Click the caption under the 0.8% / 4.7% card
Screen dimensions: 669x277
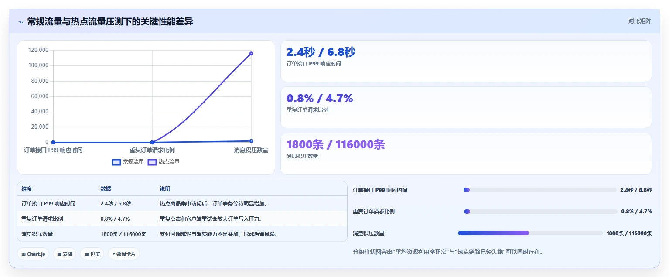pyautogui.click(x=307, y=110)
